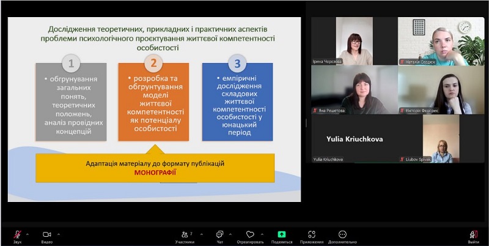Screen dimensions: 489x246
Task: Expand the arrow next to Чат
Action: (230, 234)
